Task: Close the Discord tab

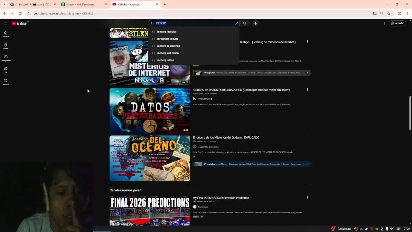Action: pyautogui.click(x=55, y=5)
